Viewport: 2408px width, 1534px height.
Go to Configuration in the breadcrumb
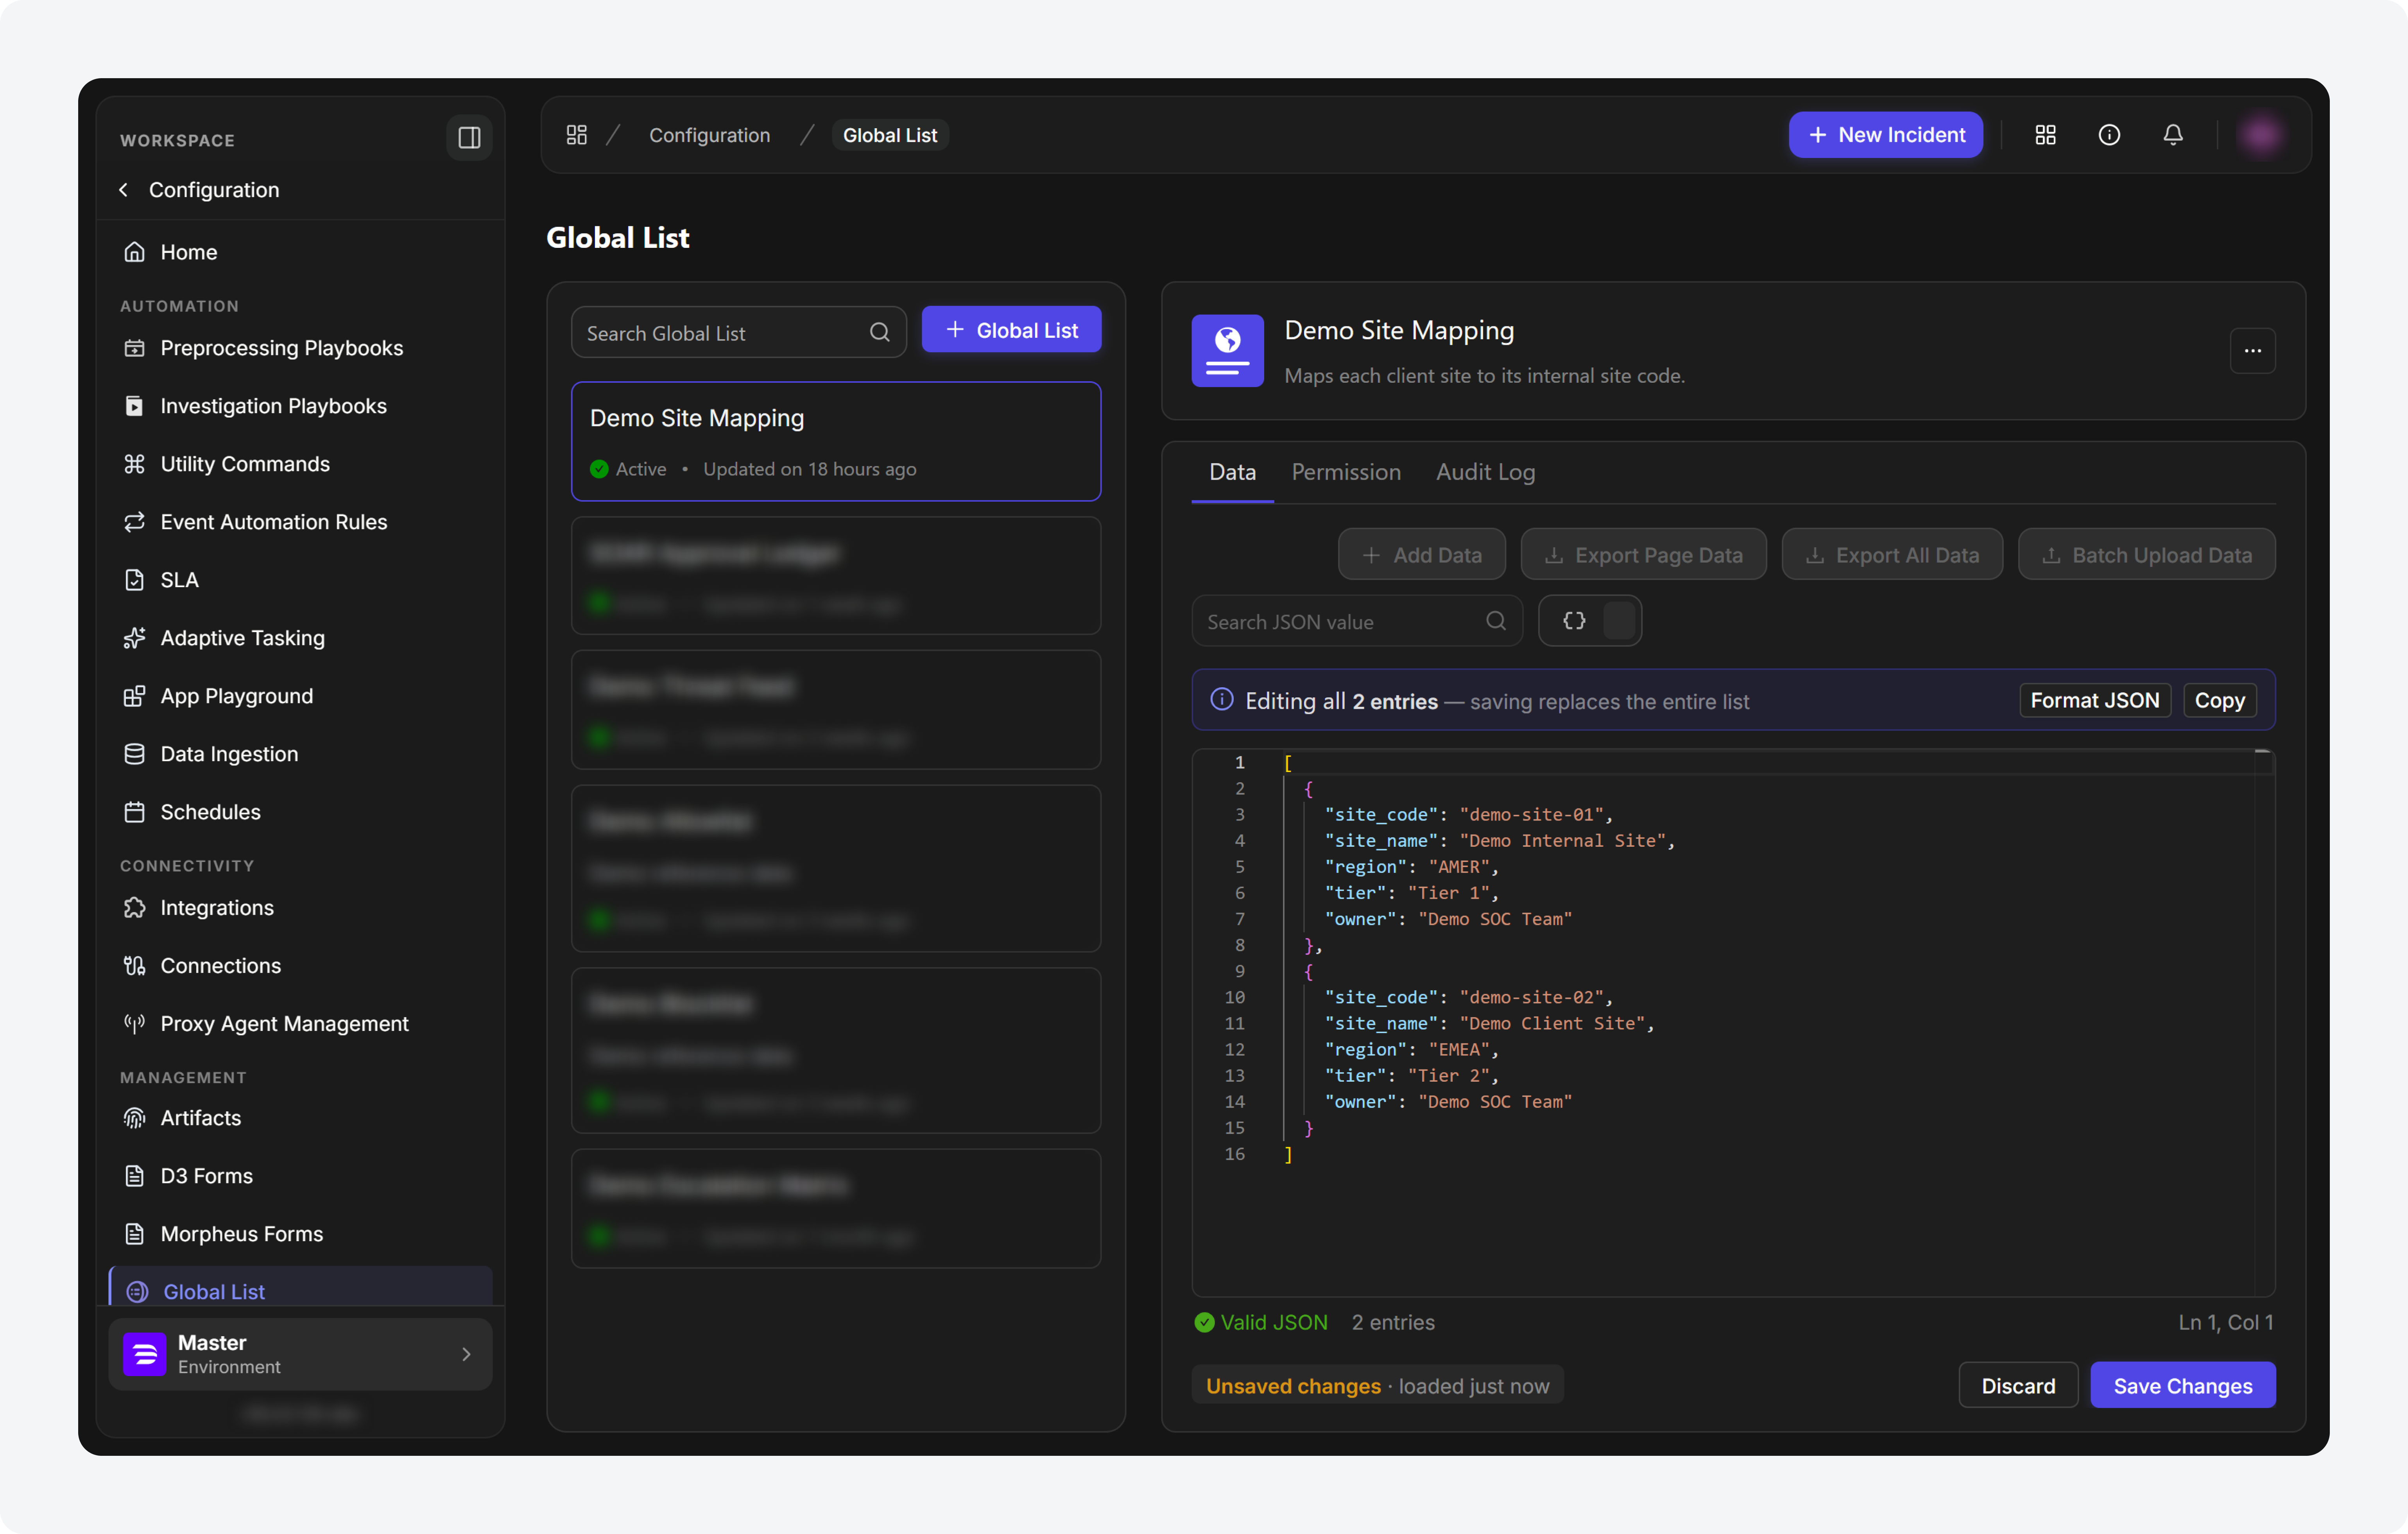709,135
